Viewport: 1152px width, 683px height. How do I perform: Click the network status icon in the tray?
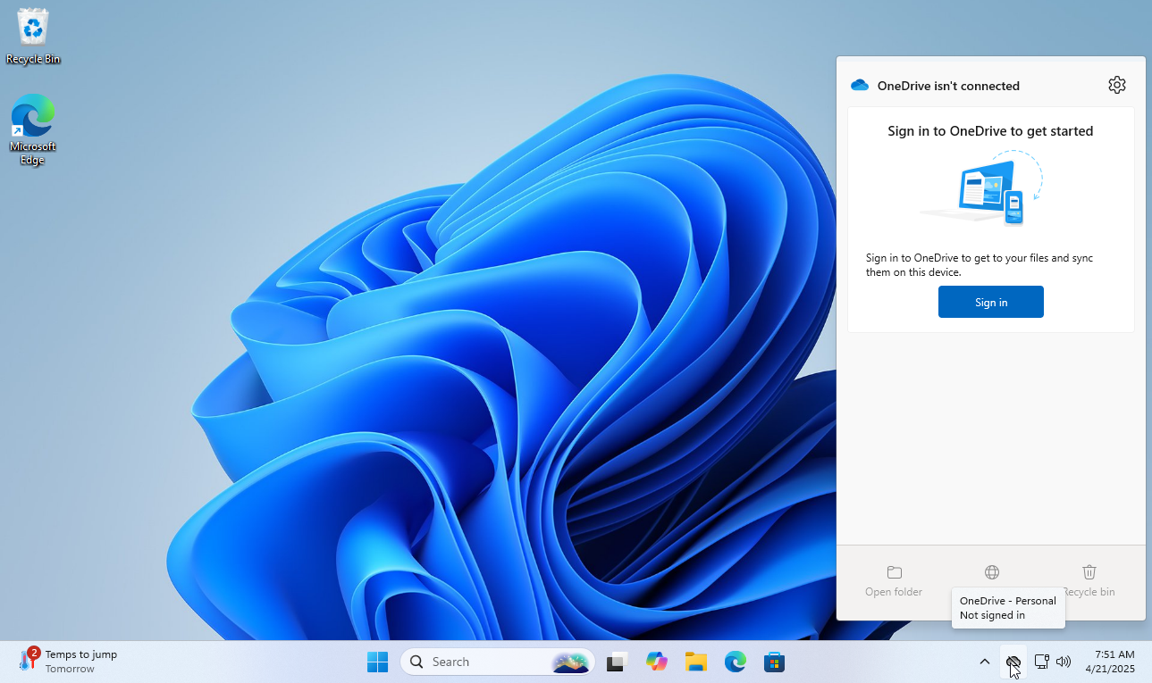(1041, 662)
